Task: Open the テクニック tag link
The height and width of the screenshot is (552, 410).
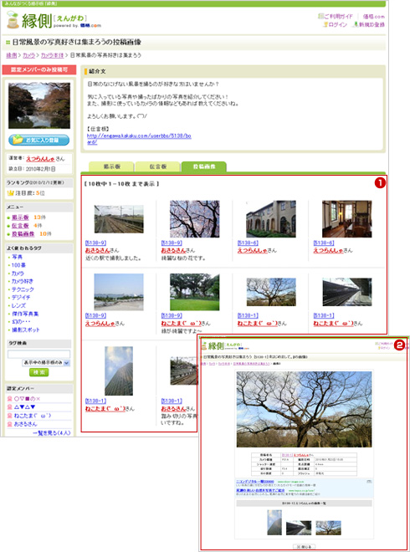Action: pyautogui.click(x=23, y=289)
